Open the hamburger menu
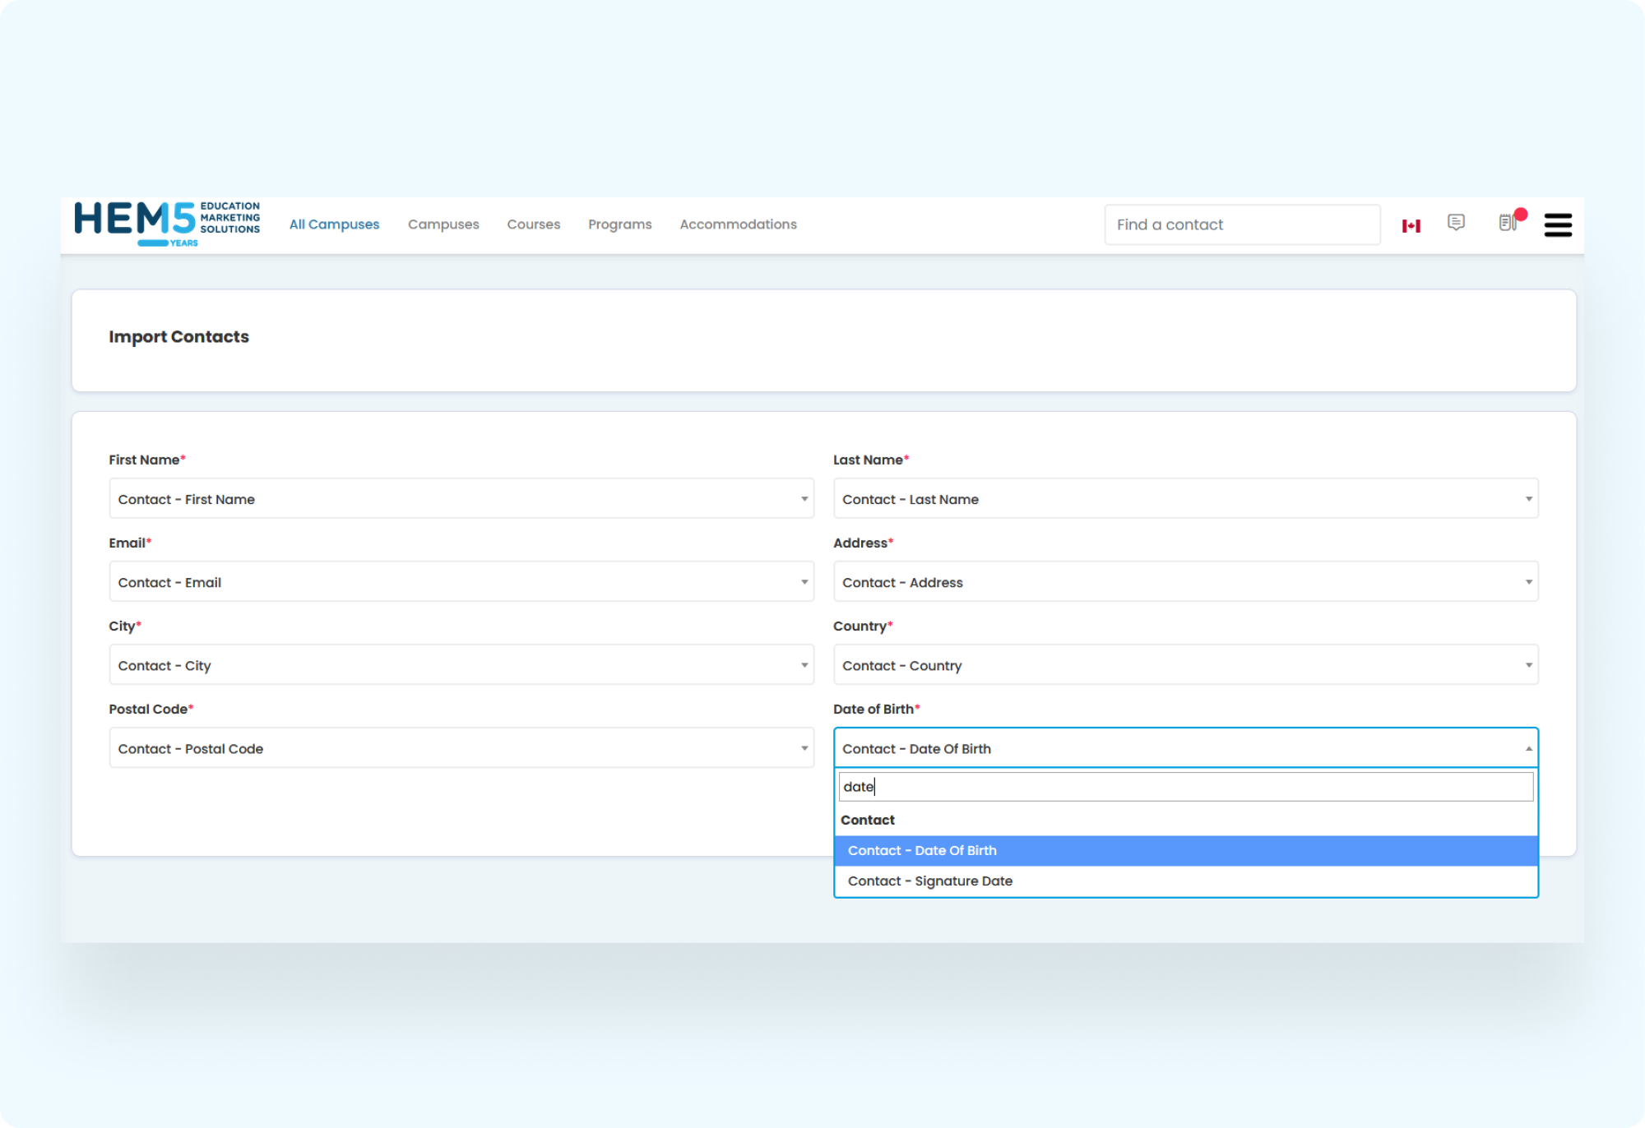Viewport: 1645px width, 1128px height. click(x=1558, y=224)
